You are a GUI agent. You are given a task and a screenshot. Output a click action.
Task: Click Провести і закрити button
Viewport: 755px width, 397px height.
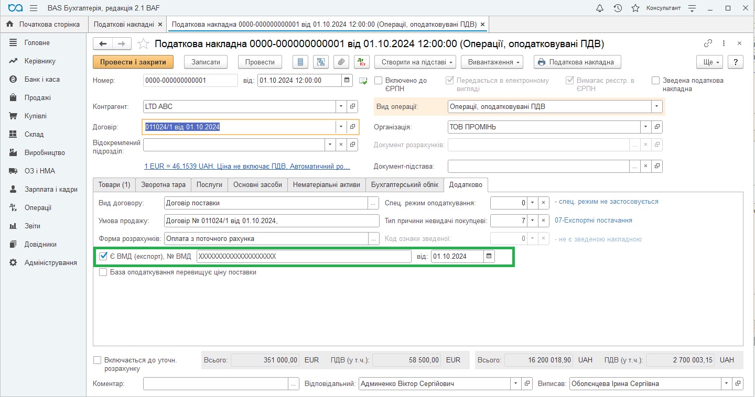(133, 62)
